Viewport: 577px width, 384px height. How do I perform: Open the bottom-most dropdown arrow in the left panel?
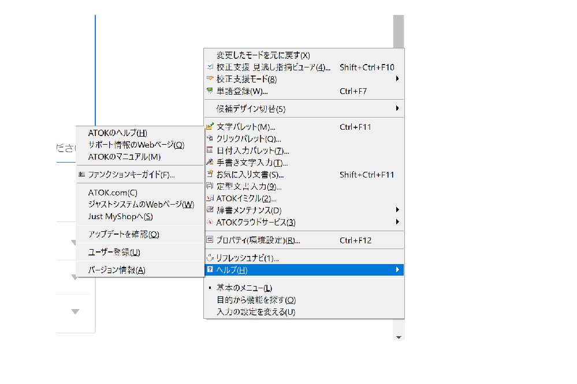75,311
